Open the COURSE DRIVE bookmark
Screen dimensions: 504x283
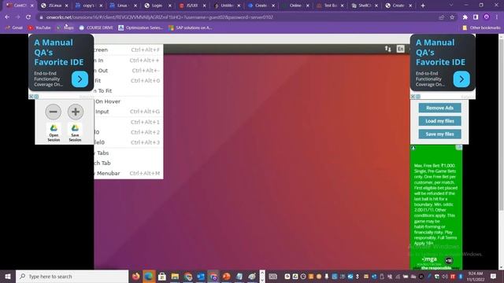pos(96,28)
